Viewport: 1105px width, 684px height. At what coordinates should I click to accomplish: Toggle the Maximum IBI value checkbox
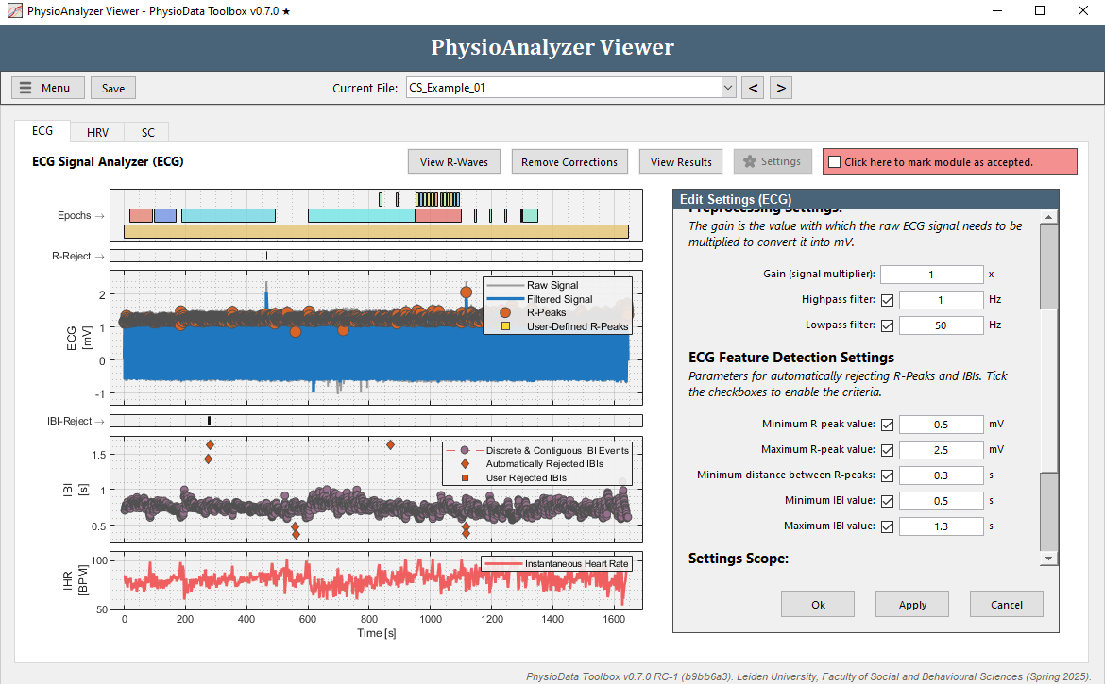(x=887, y=526)
